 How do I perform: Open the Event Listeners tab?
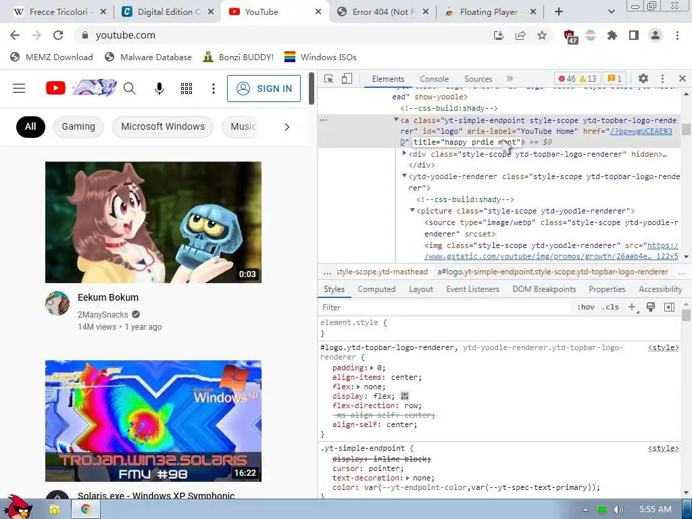pos(472,289)
